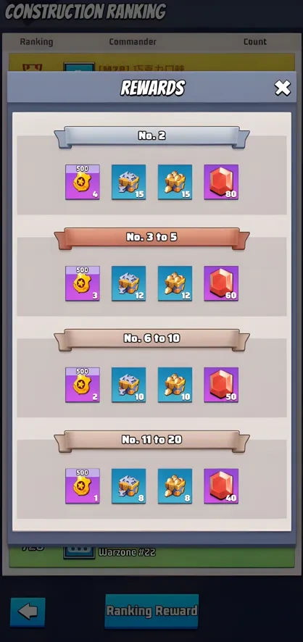Select gold chest with quantity 8
The image size is (303, 642).
[x=175, y=486]
